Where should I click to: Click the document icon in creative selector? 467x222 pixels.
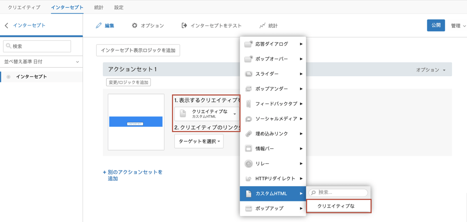click(183, 114)
